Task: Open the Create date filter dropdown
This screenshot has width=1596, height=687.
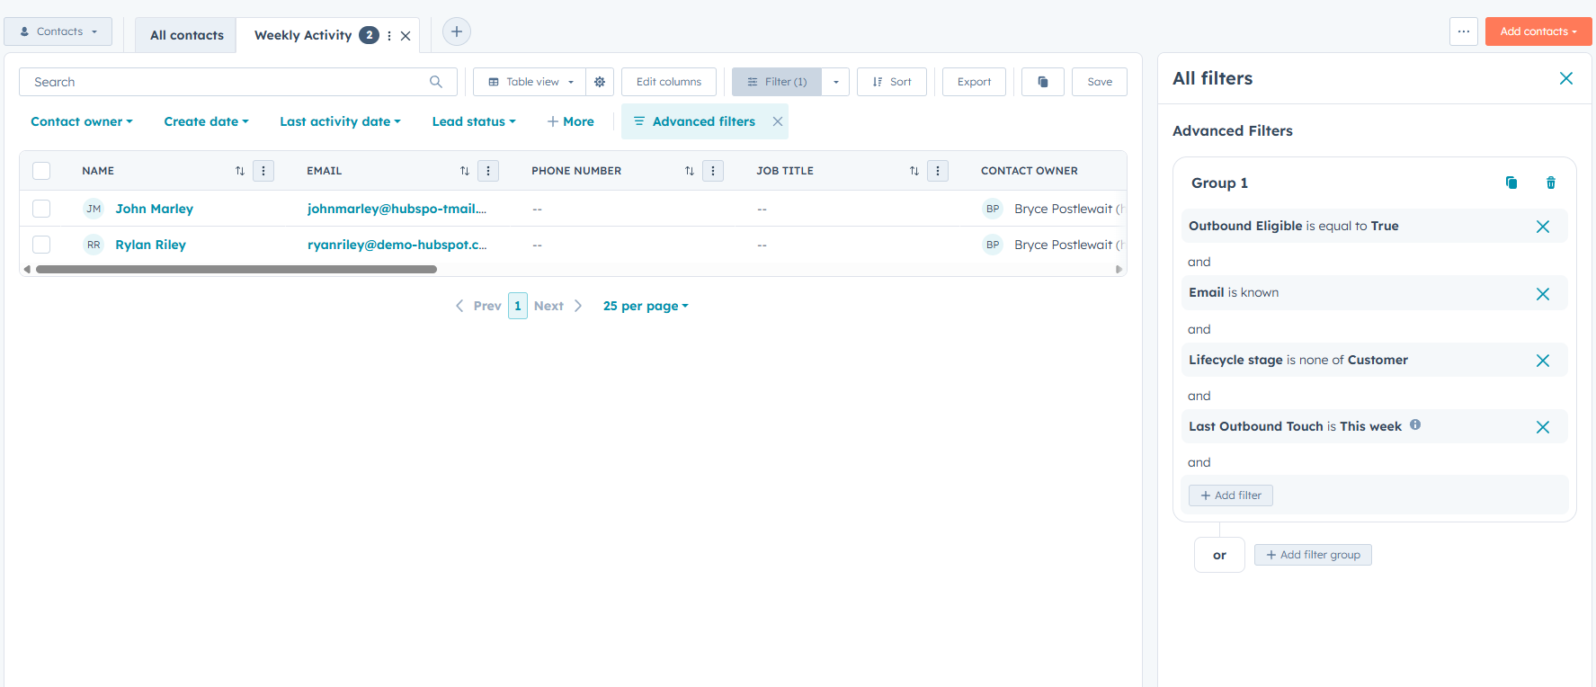Action: 207,121
